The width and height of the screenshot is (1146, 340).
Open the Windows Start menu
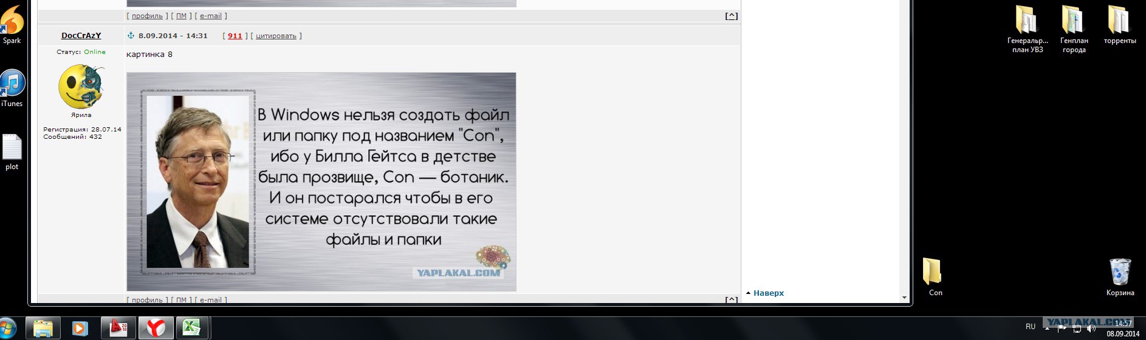click(x=7, y=328)
